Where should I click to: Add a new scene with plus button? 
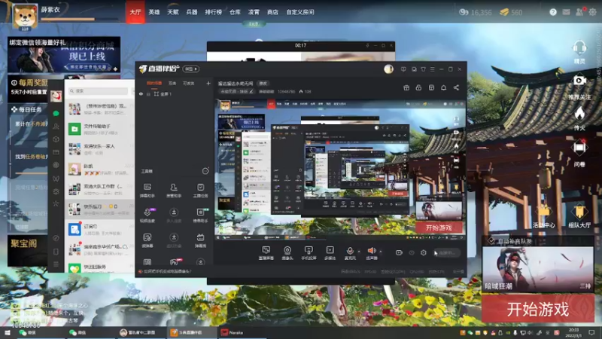coord(208,83)
